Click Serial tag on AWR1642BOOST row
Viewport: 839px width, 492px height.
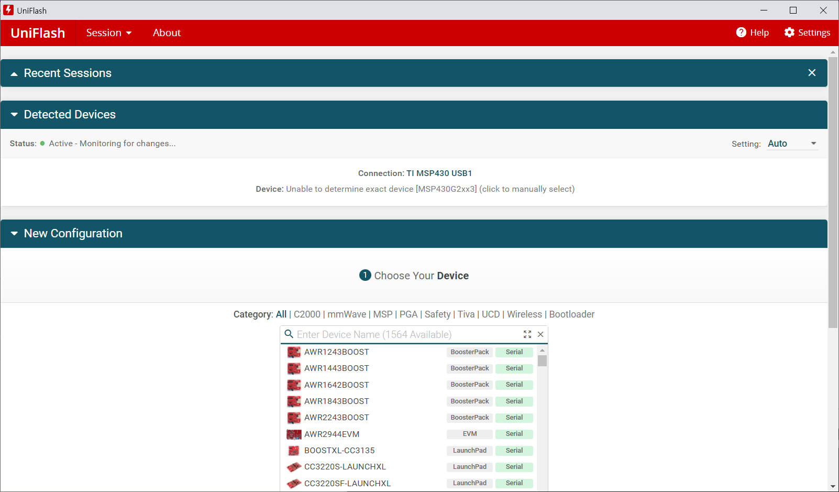click(514, 385)
